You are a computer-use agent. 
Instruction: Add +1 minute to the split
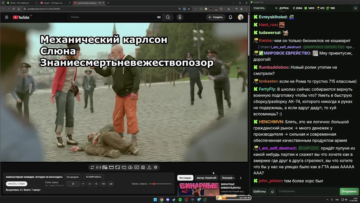pos(83,184)
